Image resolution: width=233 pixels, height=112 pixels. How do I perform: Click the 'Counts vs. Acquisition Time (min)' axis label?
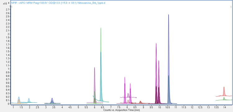pyautogui.click(x=121, y=110)
